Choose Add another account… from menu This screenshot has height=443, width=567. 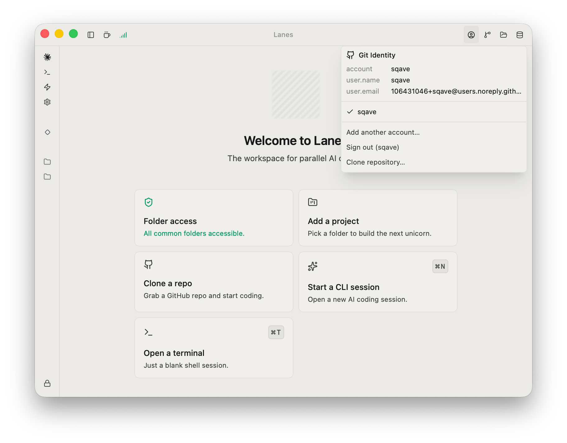pyautogui.click(x=434, y=132)
